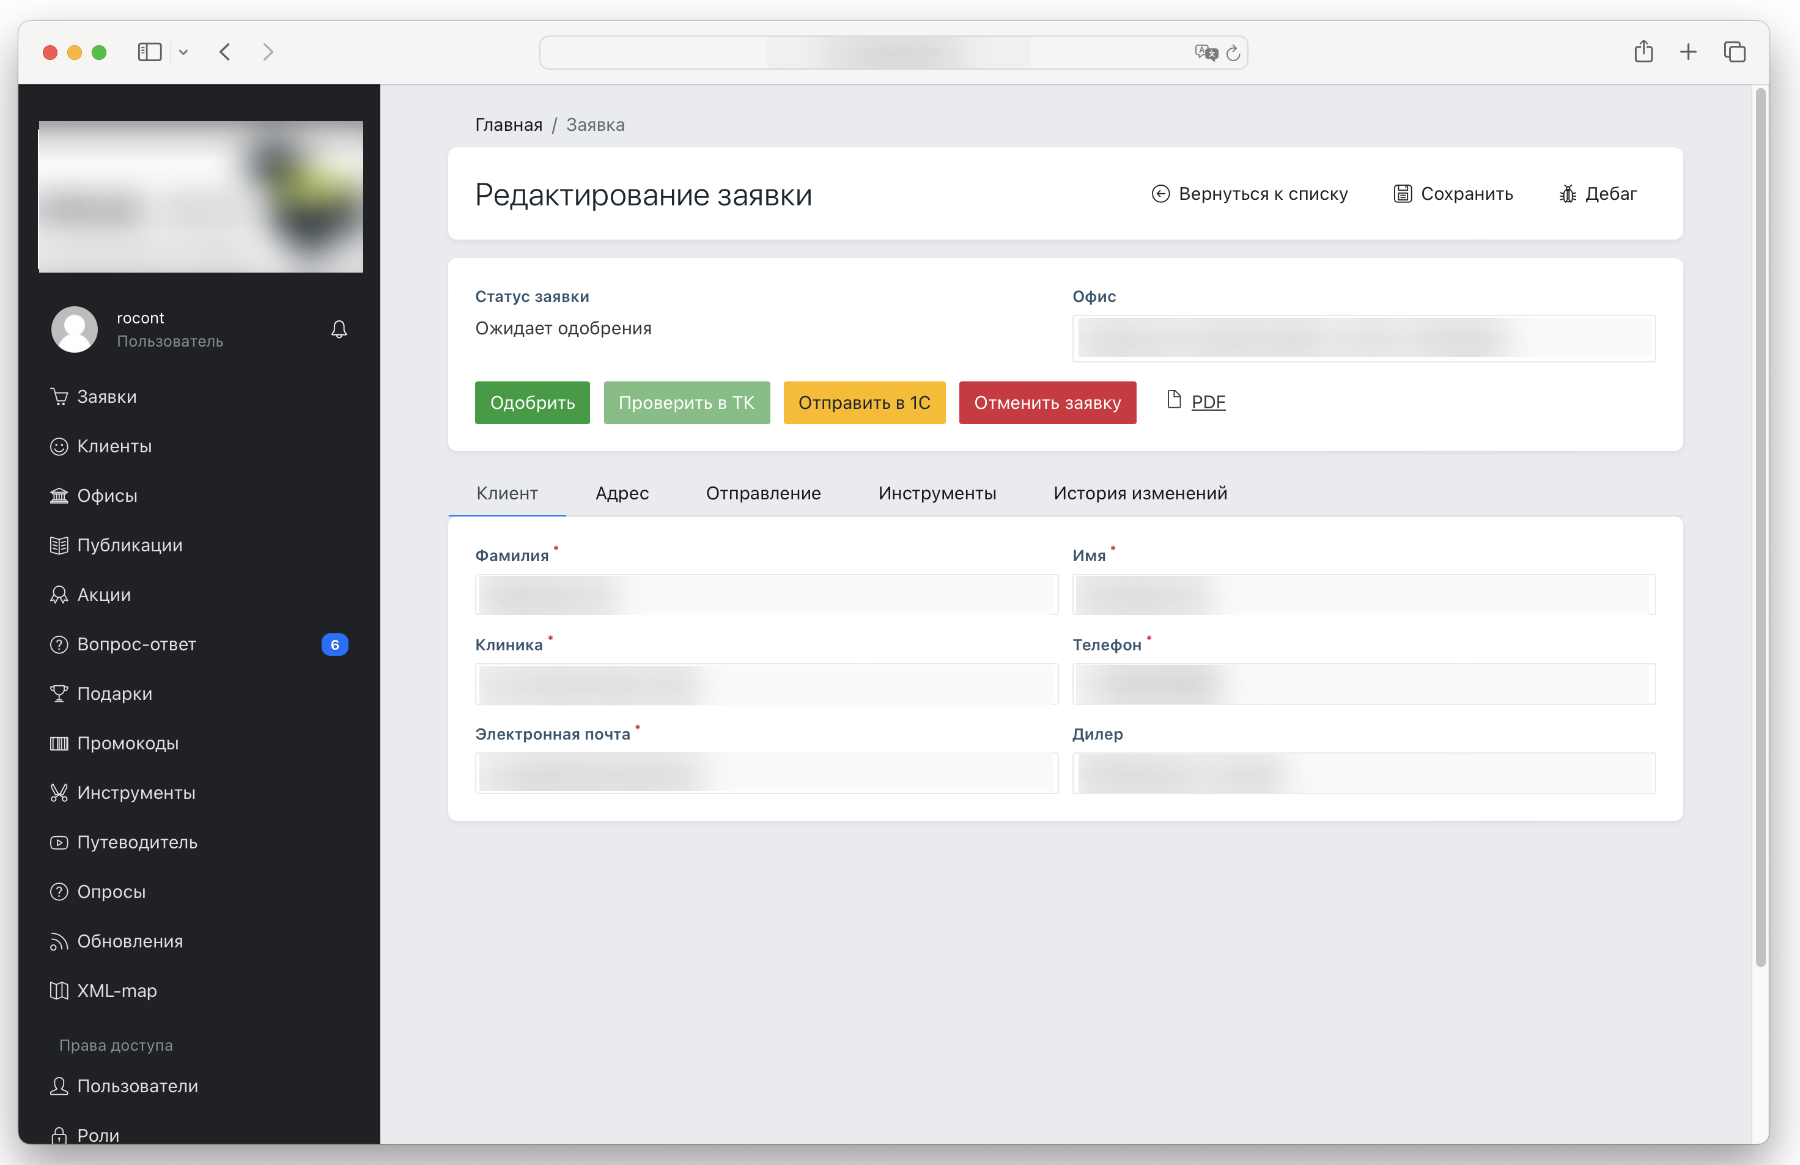Click the Акции award icon
Image resolution: width=1800 pixels, height=1165 pixels.
(59, 595)
